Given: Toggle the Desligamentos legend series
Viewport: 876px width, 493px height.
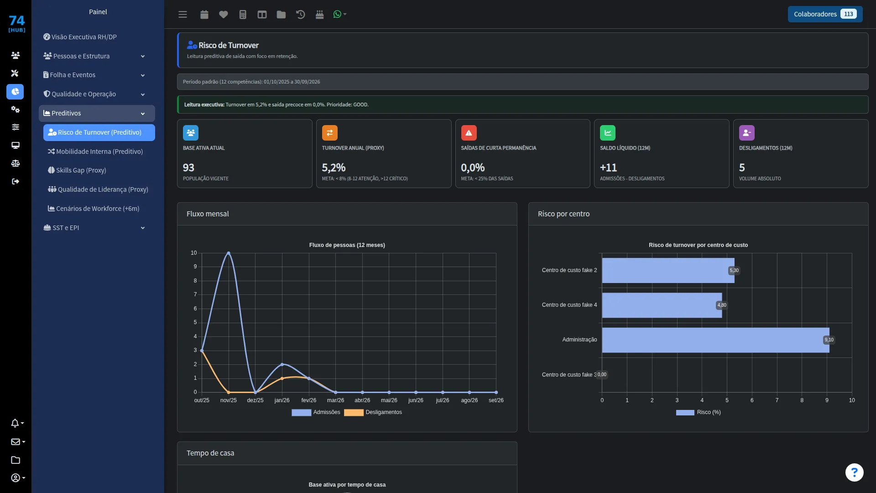Looking at the screenshot, I should [x=373, y=412].
